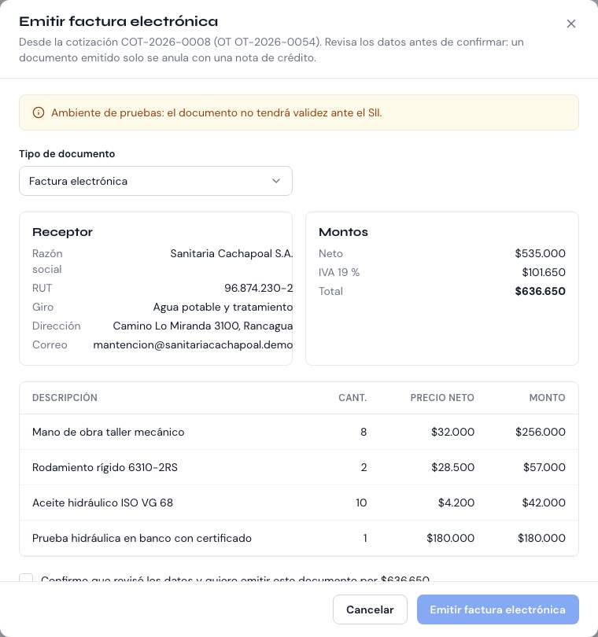Click the MONTO column header
598x637 pixels.
point(547,398)
